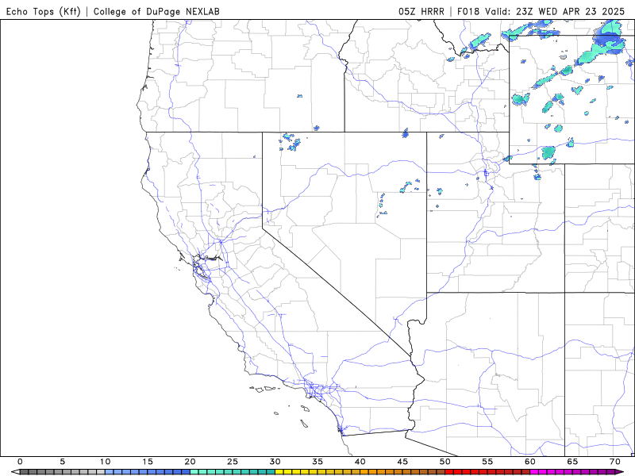Click the colorbar label '10'
Image resolution: width=635 pixels, height=476 pixels.
(105, 462)
